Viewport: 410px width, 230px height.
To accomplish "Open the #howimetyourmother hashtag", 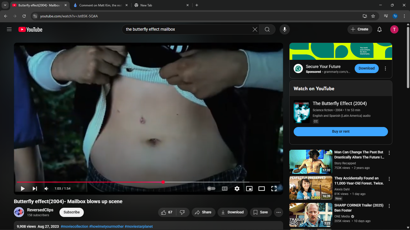I will tap(106, 226).
